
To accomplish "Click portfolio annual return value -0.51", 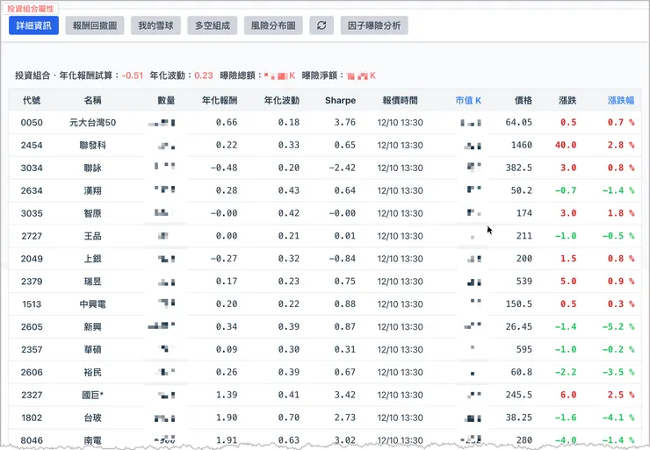I will pos(133,75).
